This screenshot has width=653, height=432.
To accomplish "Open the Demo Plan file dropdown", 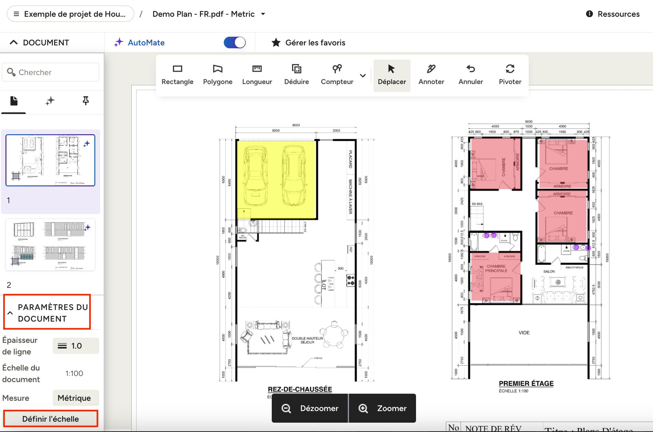I will click(x=263, y=14).
